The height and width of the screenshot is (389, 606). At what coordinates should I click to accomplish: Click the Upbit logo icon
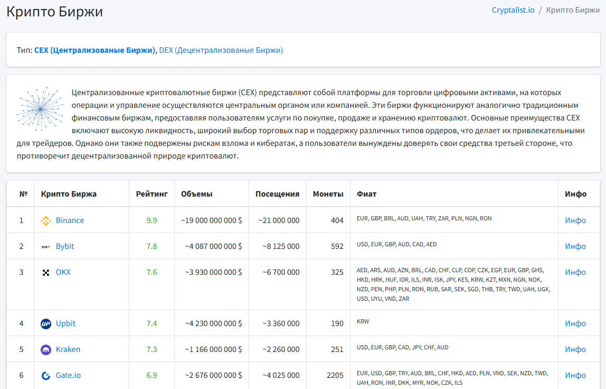pyautogui.click(x=46, y=323)
